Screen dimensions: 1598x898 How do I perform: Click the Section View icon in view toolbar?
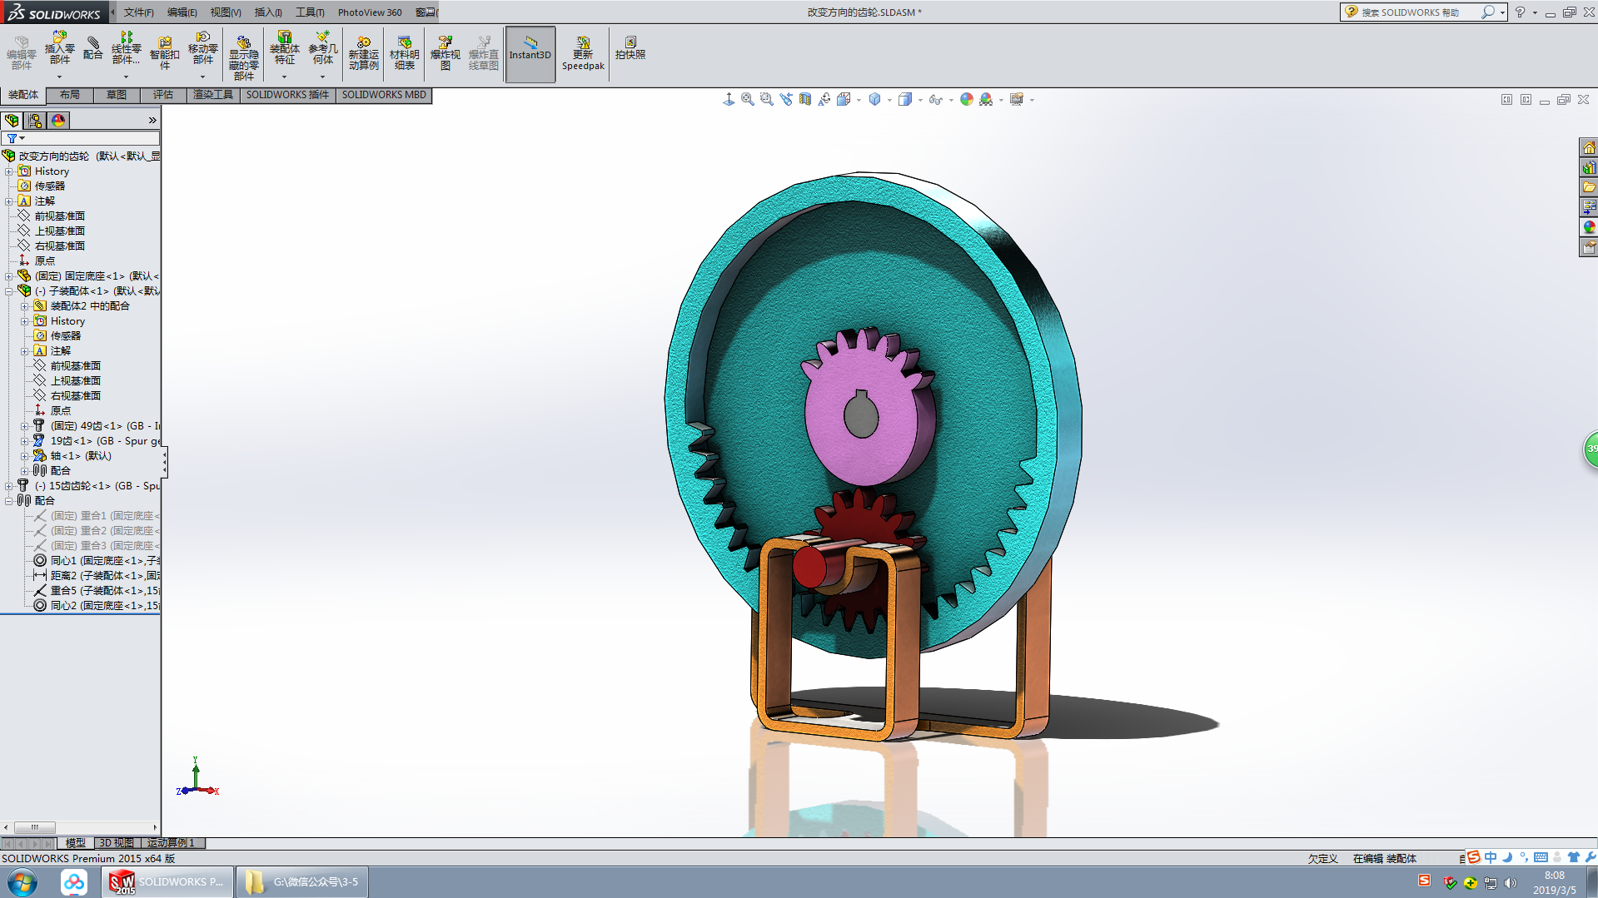point(805,100)
